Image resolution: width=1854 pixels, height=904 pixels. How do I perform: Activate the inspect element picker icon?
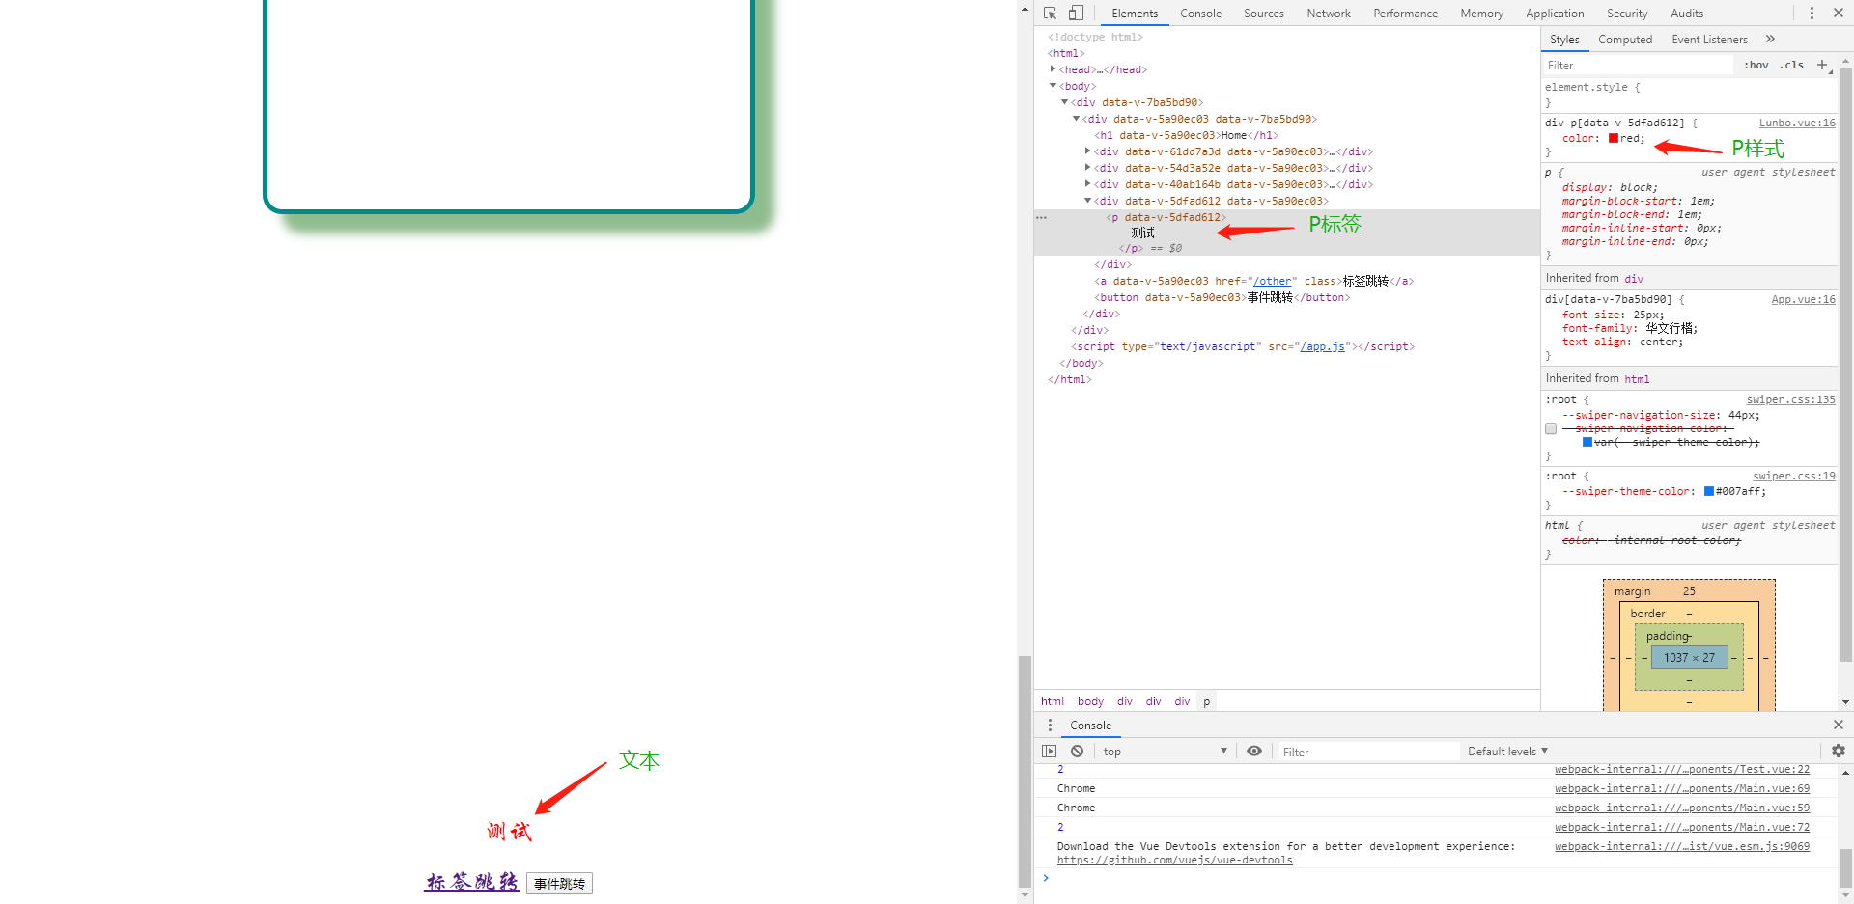pyautogui.click(x=1051, y=14)
